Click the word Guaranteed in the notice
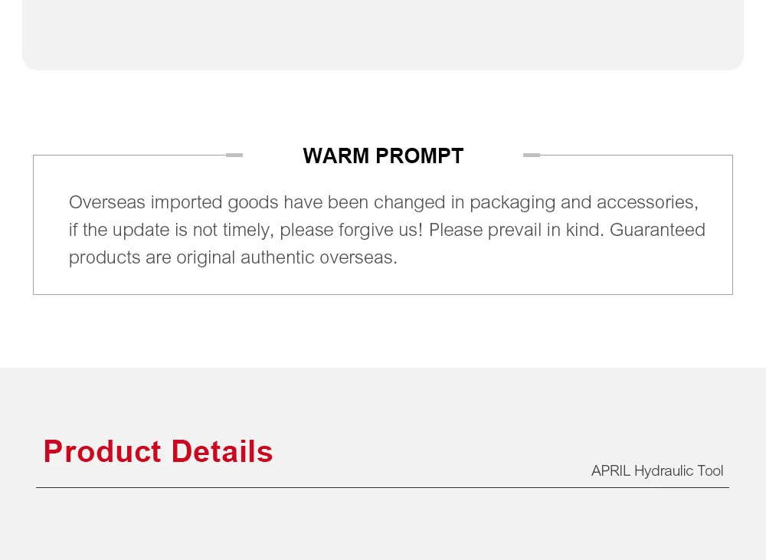The image size is (766, 560). [x=657, y=230]
